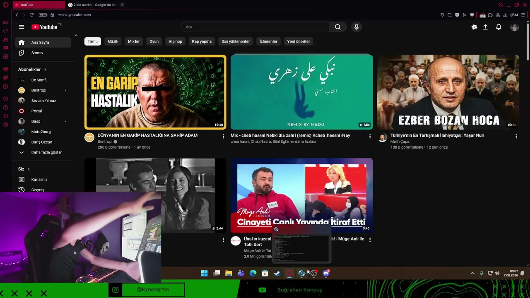Screen dimensions: 530x298
Task: Open WhatsApp in the Opera sidebar
Action: point(5,87)
